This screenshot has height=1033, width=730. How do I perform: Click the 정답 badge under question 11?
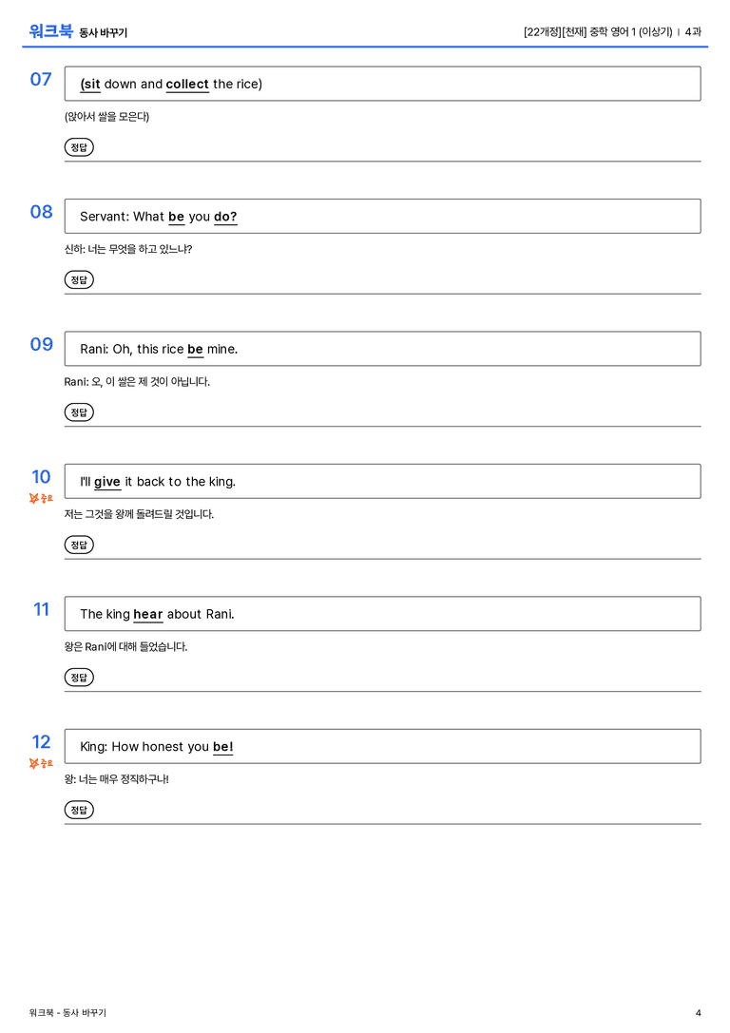click(79, 677)
